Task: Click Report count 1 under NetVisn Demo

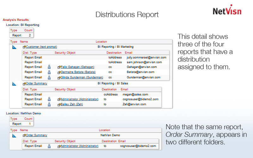Action: coord(30,124)
